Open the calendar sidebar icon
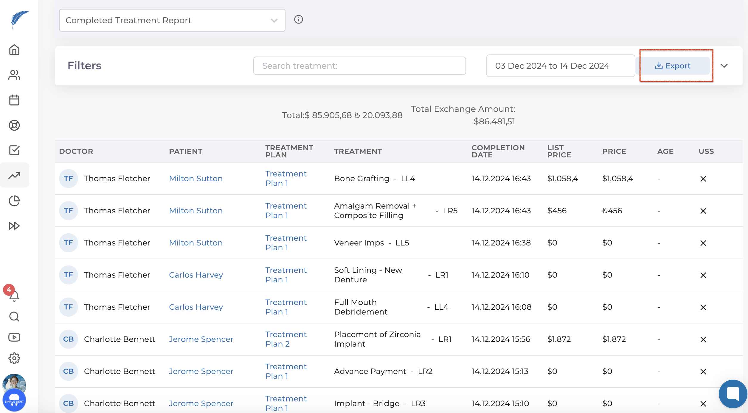 pyautogui.click(x=14, y=100)
